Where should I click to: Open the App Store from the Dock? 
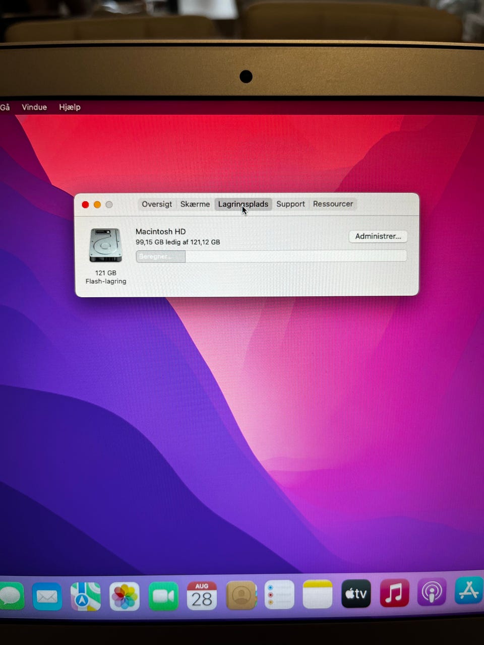point(469,591)
